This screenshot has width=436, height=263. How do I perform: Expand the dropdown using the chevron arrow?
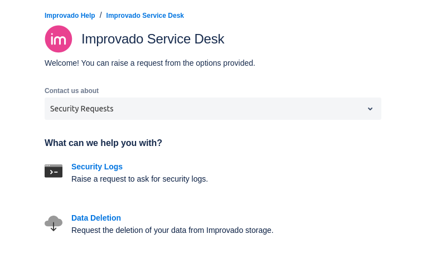pos(370,109)
